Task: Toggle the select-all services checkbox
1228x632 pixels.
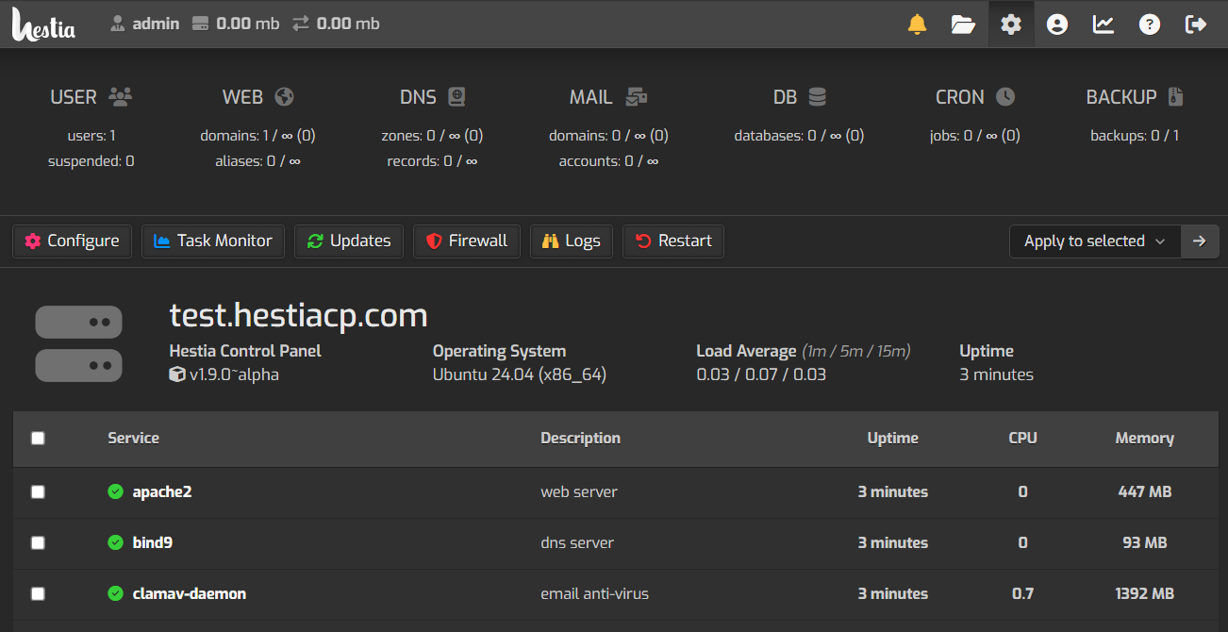Action: tap(38, 438)
